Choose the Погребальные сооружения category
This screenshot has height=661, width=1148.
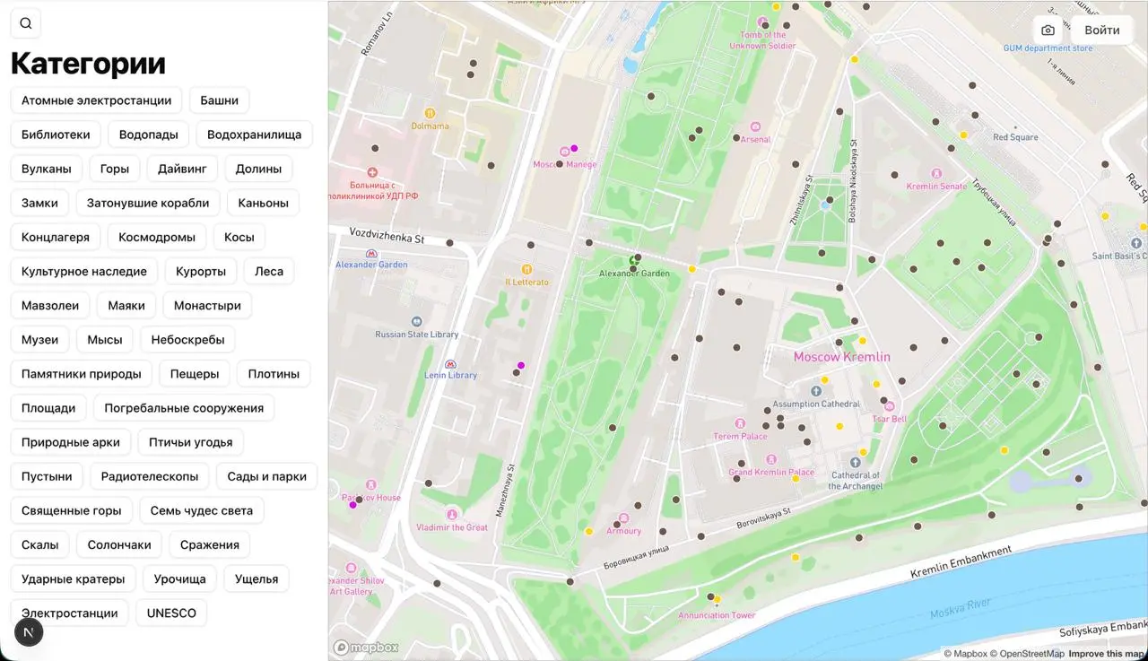pyautogui.click(x=184, y=408)
